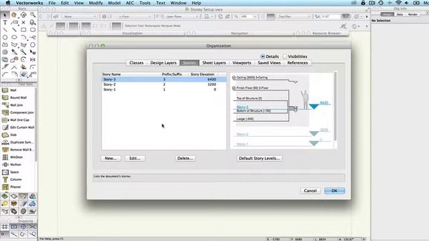Confirm the Organization dialog with OK

tap(334, 191)
